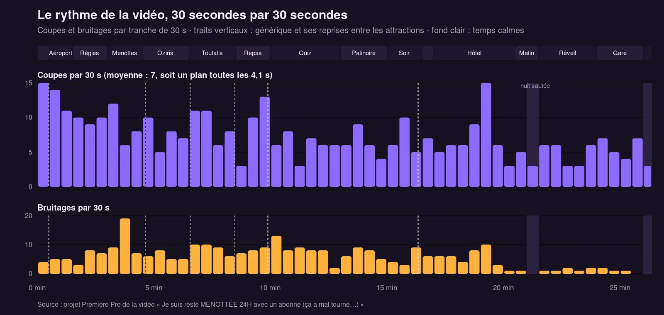Click the '10' y-axis label of the Bruitages chart

pos(29,245)
